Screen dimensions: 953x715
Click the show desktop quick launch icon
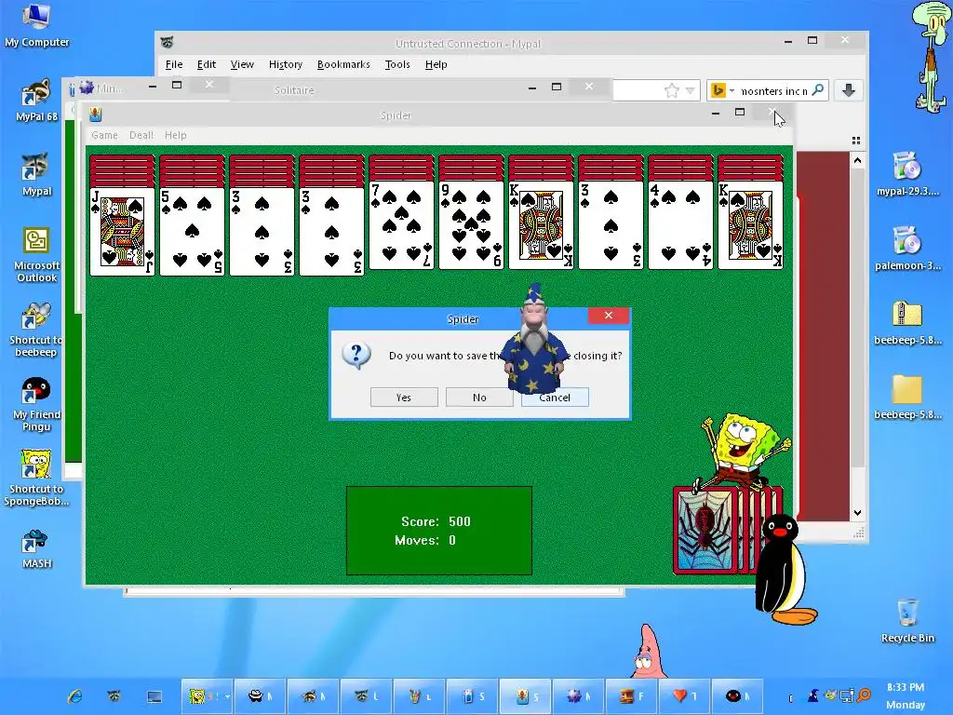154,696
